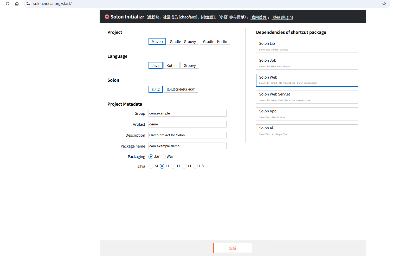The width and height of the screenshot is (393, 256).
Task: Click the Package name label
Action: (133, 146)
